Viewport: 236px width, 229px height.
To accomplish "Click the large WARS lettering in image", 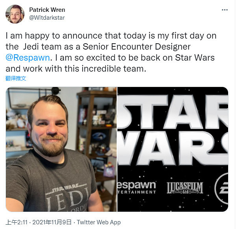I will coord(173,148).
